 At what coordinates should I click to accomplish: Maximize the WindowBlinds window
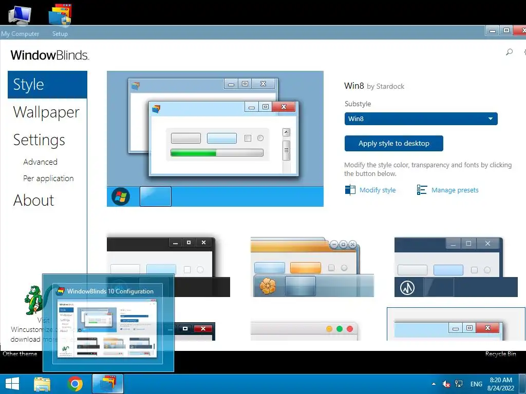pos(506,31)
